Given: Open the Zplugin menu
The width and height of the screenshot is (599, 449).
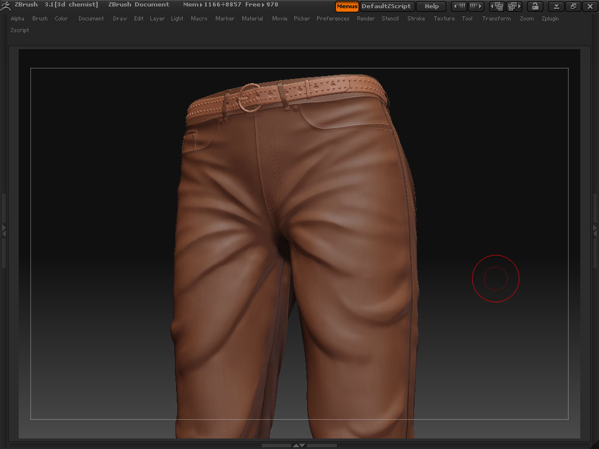Looking at the screenshot, I should (x=550, y=19).
